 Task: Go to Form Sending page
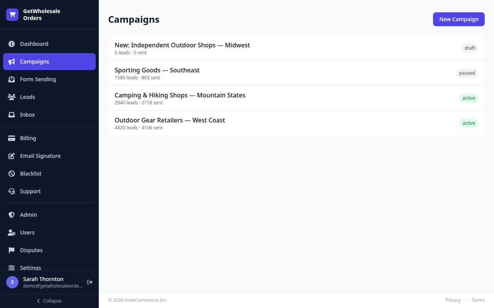(49, 79)
